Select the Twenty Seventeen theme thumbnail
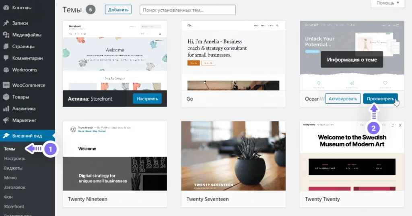 pyautogui.click(x=233, y=156)
